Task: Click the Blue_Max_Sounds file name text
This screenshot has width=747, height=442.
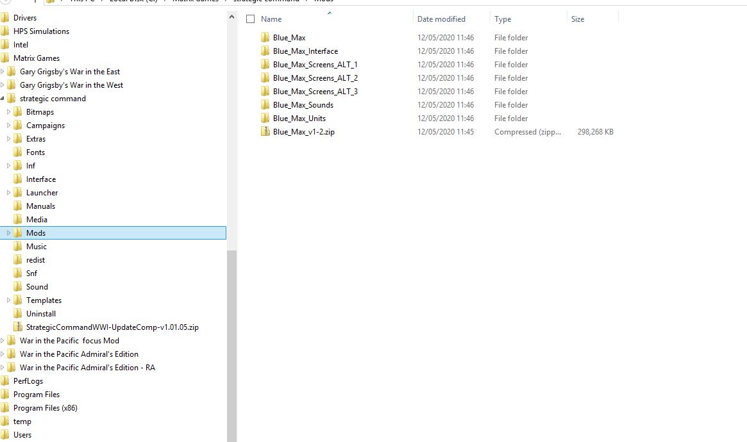Action: [x=303, y=104]
